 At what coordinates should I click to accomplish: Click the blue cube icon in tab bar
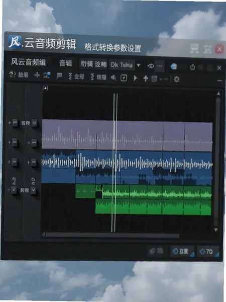click(173, 66)
